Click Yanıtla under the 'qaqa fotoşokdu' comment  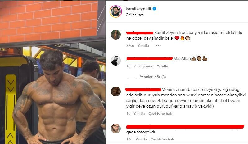pos(141,139)
